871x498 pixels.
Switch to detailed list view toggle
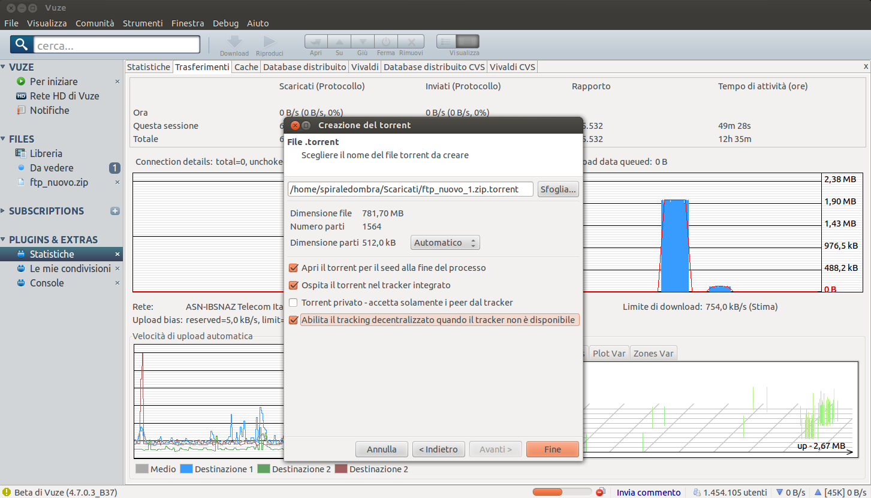468,42
